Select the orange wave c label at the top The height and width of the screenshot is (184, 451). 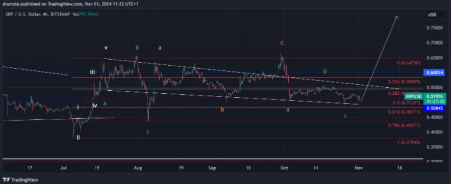pyautogui.click(x=282, y=43)
